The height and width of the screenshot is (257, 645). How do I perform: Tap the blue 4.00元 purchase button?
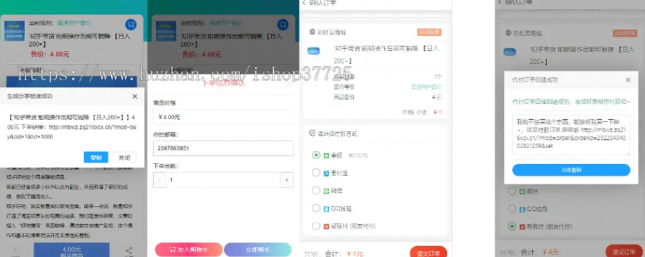(x=72, y=250)
